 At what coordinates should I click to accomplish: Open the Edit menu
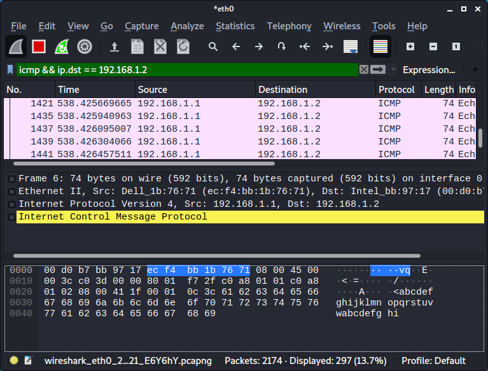pyautogui.click(x=46, y=26)
